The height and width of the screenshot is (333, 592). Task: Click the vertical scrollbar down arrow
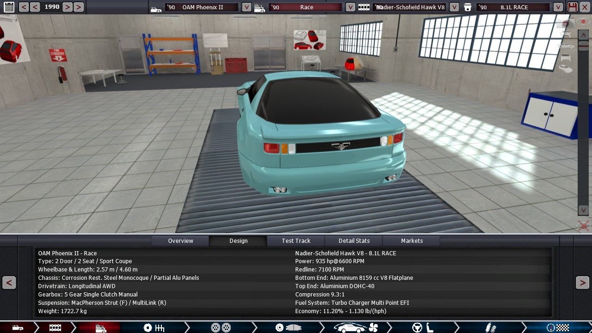(x=583, y=210)
